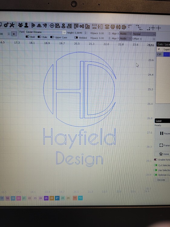Viewport: 170px width, 227px height.
Task: Open the Caviar Dreams font dropdown
Action: [x=46, y=32]
